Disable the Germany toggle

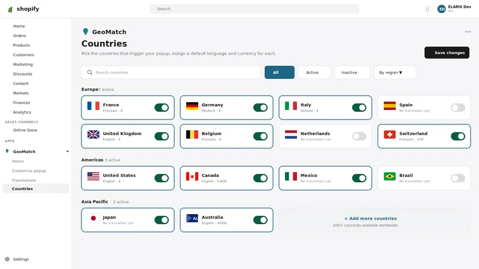[x=260, y=108]
